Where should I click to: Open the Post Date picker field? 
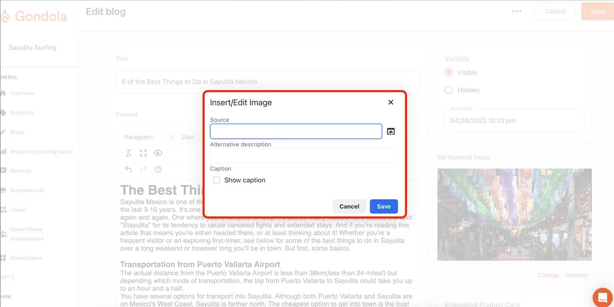514,121
